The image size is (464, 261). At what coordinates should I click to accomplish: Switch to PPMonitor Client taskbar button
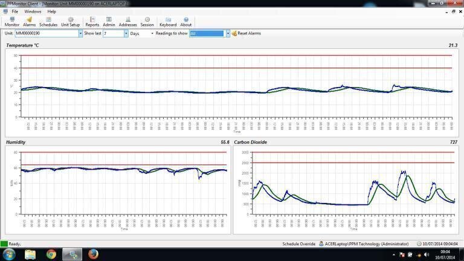(x=72, y=254)
